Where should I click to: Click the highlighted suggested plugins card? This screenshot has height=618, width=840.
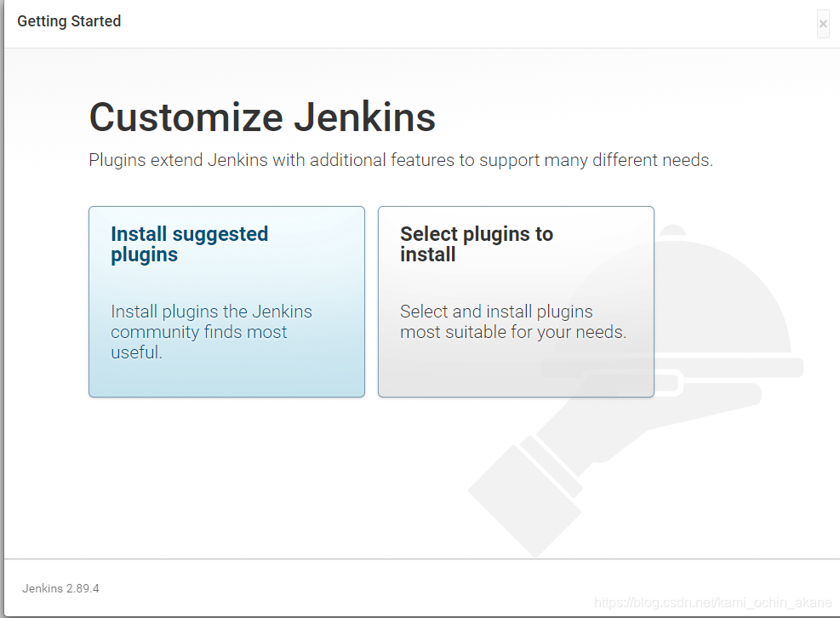click(x=226, y=301)
